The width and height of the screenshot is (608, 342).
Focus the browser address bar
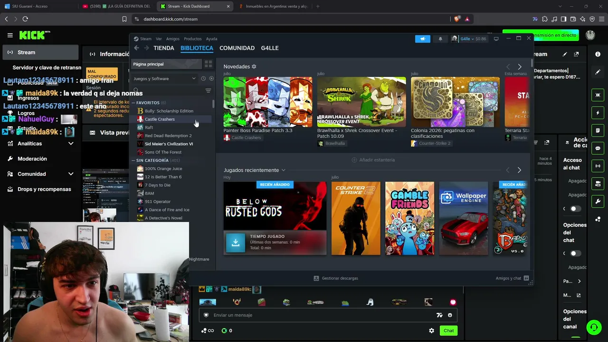click(291, 19)
